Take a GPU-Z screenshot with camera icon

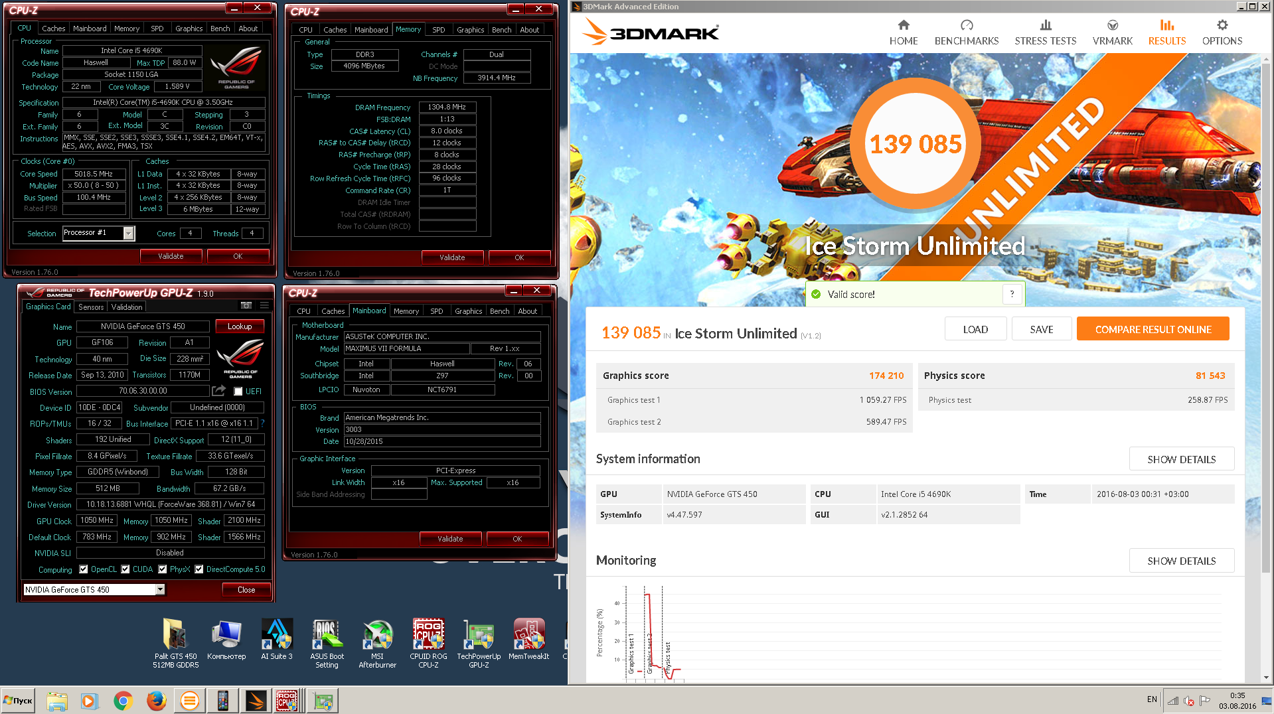(246, 305)
